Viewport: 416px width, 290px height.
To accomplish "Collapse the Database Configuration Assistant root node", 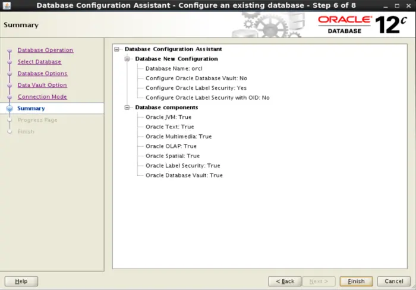I will (x=116, y=49).
